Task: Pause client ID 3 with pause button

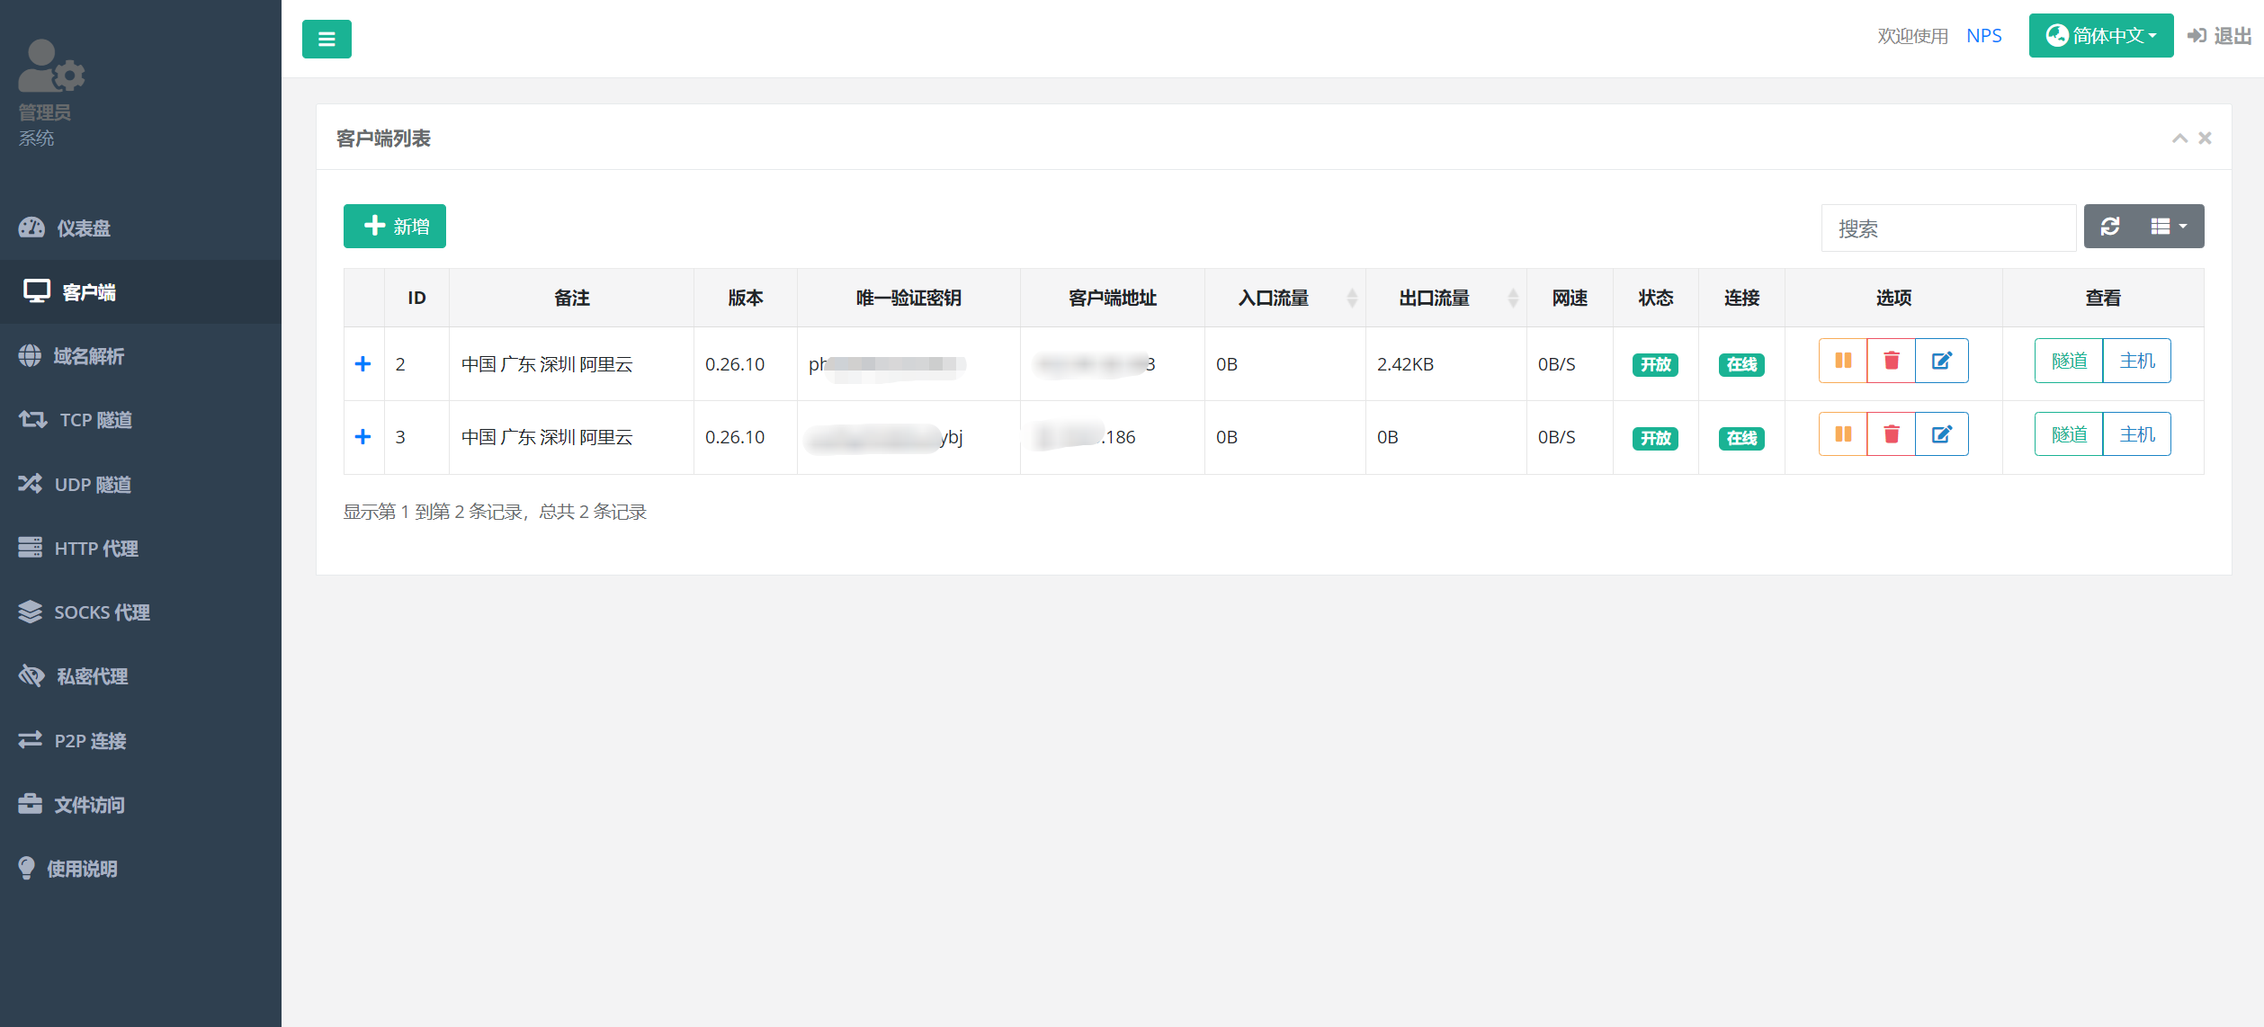Action: point(1842,434)
